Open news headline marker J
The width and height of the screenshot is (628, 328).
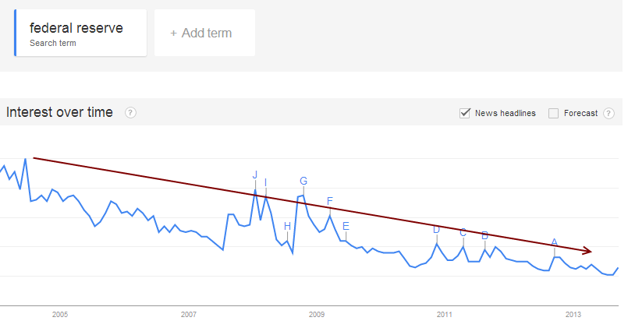tap(255, 175)
